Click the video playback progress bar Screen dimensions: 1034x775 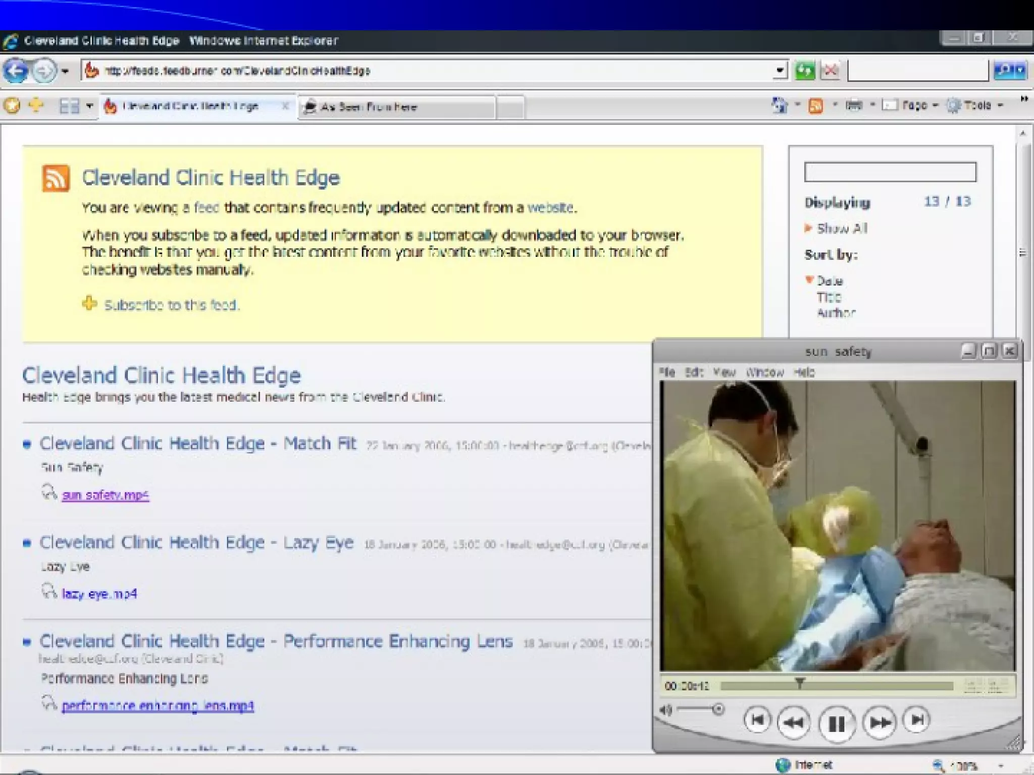[837, 686]
